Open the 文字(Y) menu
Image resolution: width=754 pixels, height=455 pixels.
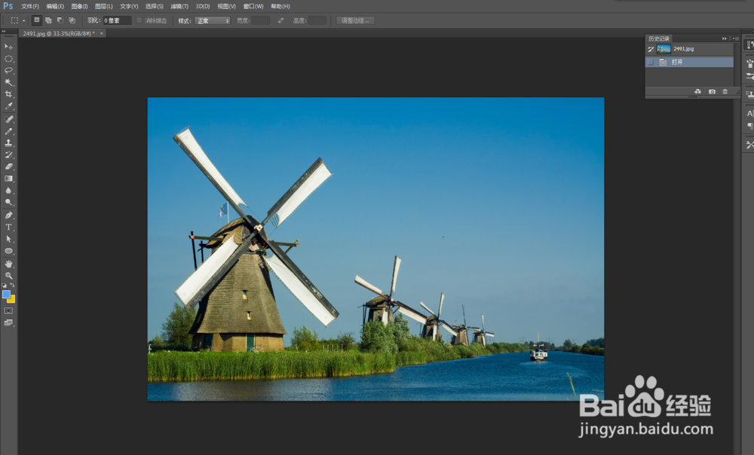(129, 6)
